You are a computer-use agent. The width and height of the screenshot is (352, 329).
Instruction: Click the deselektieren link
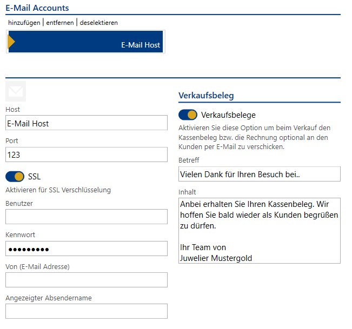coord(98,23)
